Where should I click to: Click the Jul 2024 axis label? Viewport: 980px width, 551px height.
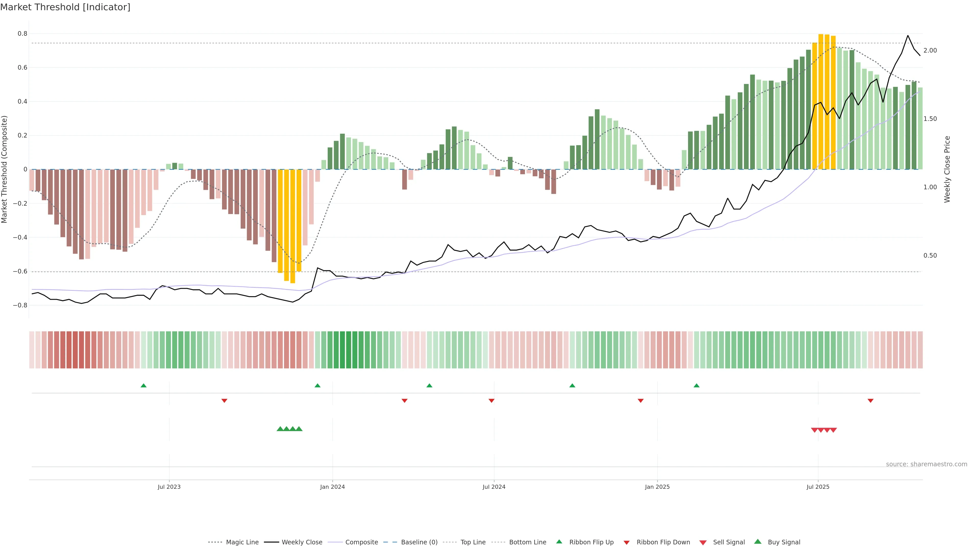[494, 487]
